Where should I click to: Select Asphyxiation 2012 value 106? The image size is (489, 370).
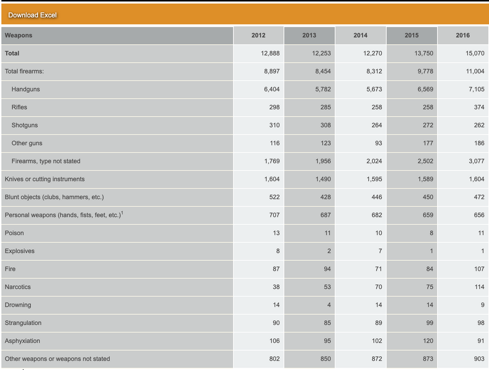click(x=274, y=341)
